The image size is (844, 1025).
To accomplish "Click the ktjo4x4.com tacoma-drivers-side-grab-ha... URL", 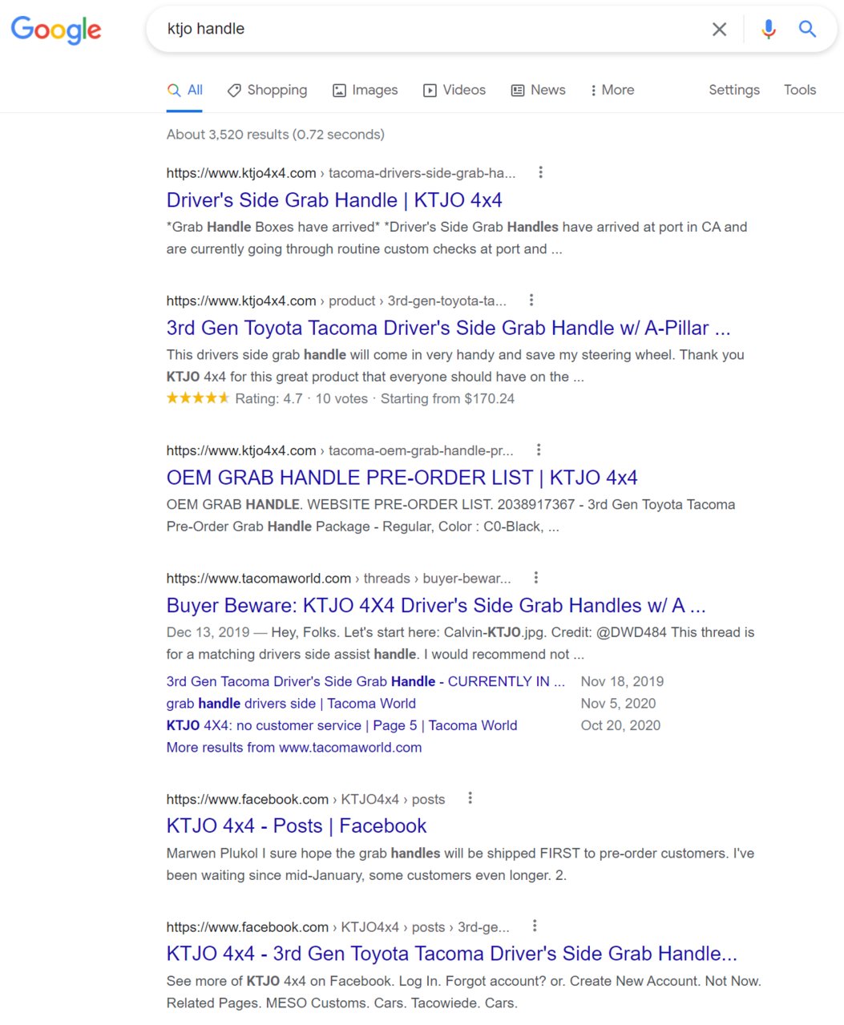I will pos(341,173).
